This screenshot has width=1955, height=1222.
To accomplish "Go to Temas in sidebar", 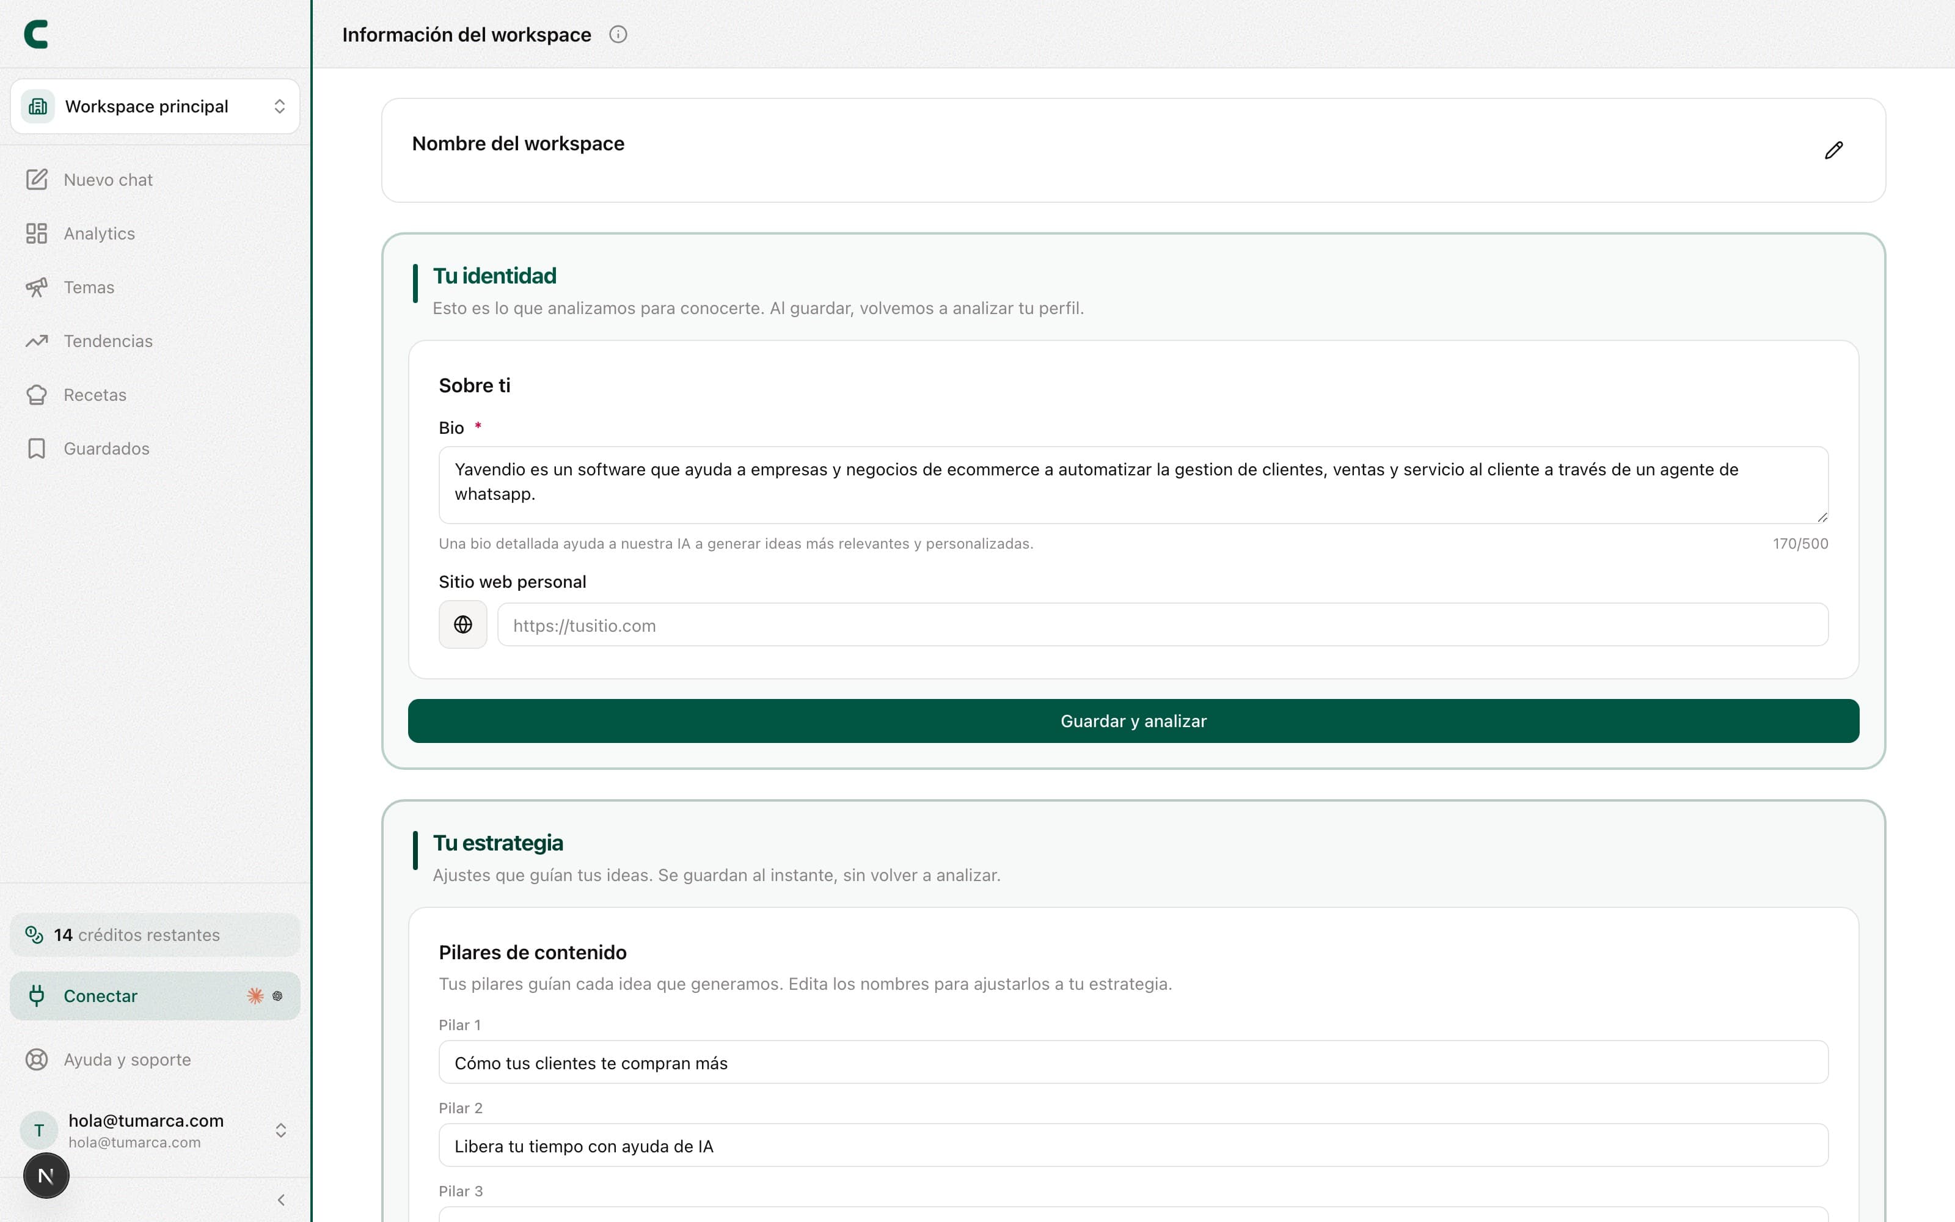I will (155, 287).
